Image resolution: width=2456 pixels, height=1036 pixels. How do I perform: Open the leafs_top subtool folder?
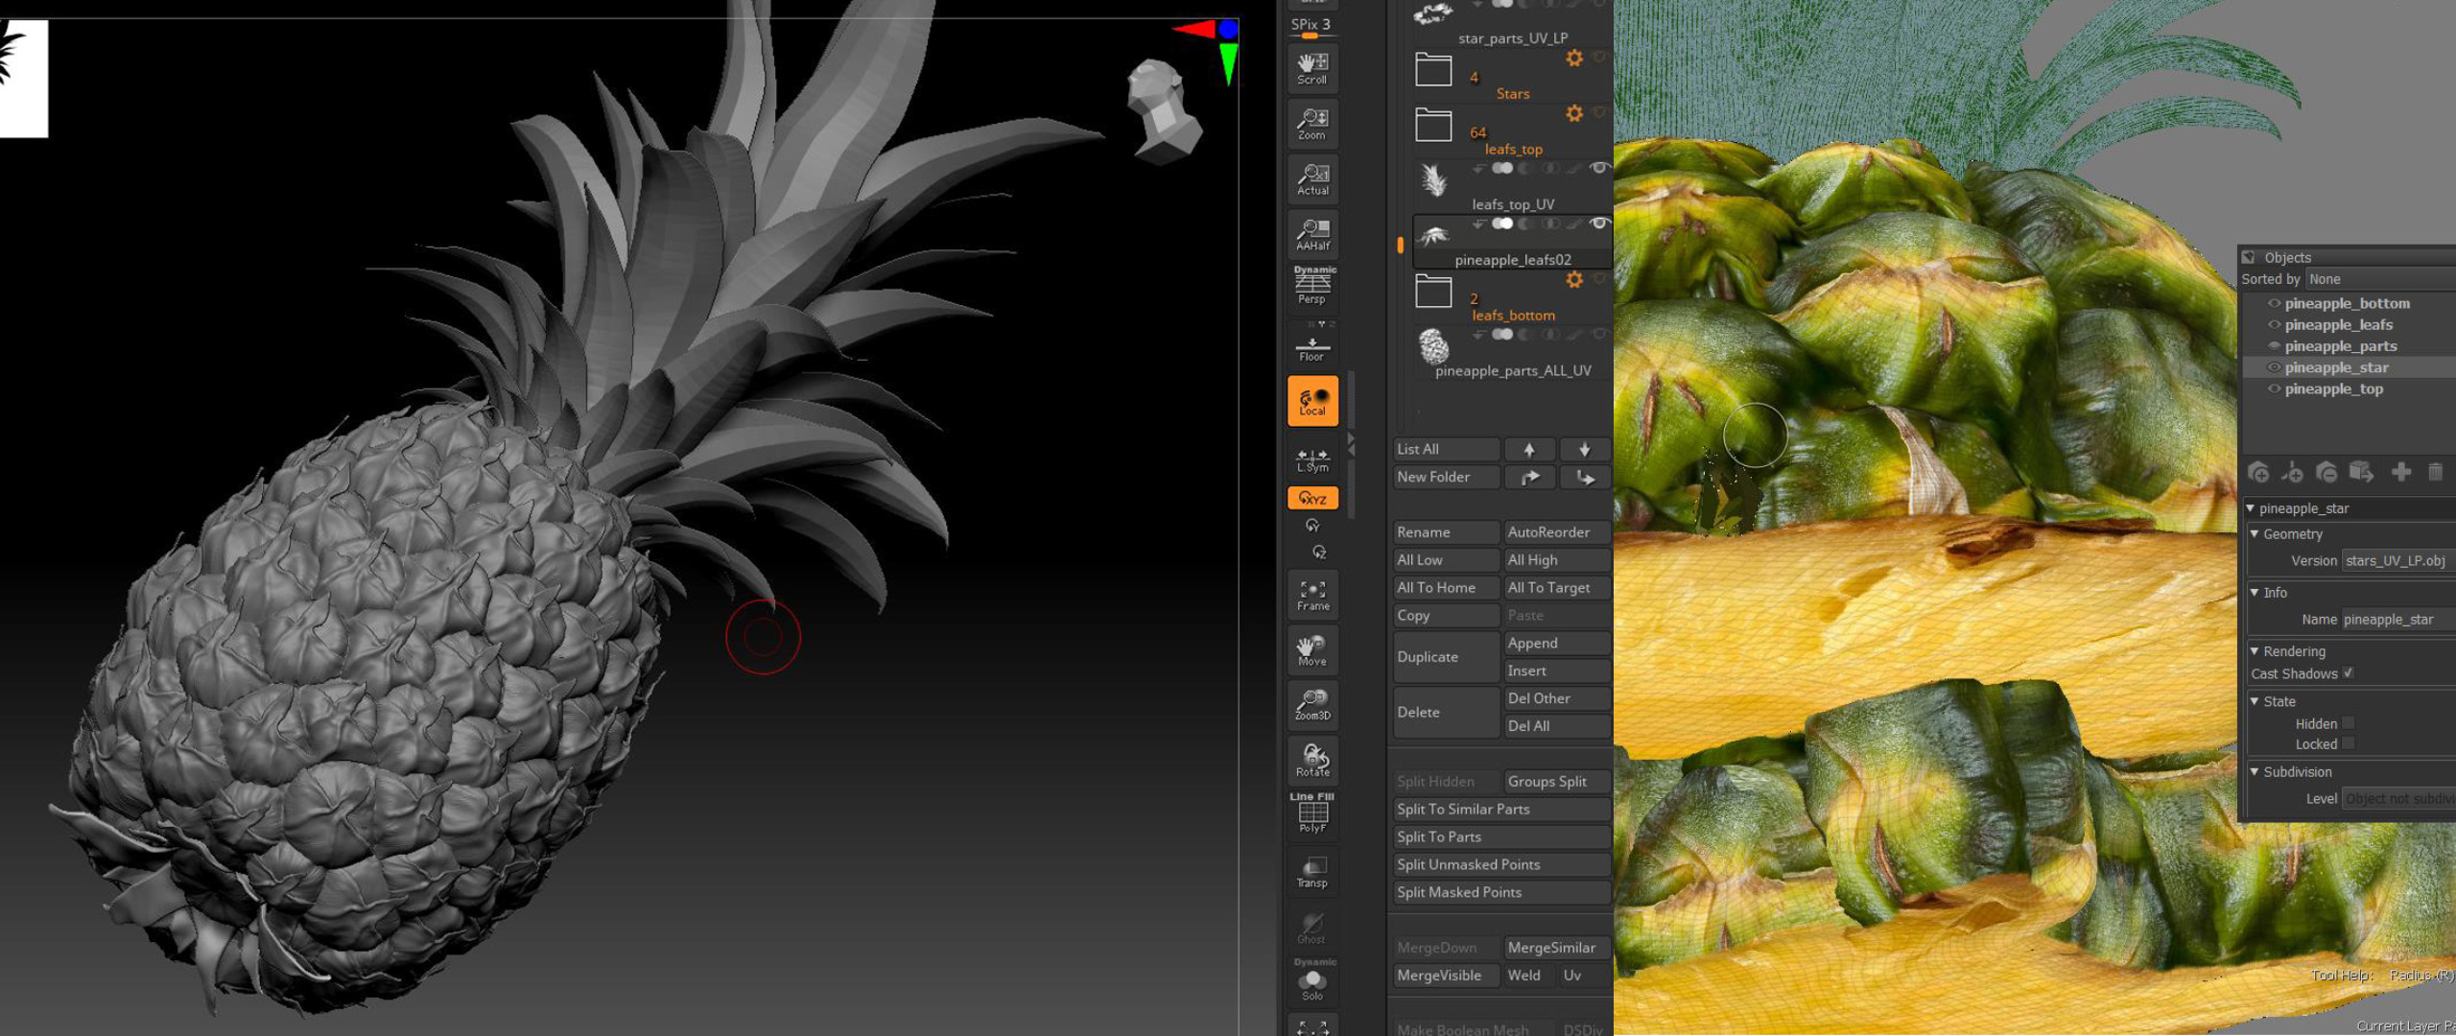point(1433,125)
